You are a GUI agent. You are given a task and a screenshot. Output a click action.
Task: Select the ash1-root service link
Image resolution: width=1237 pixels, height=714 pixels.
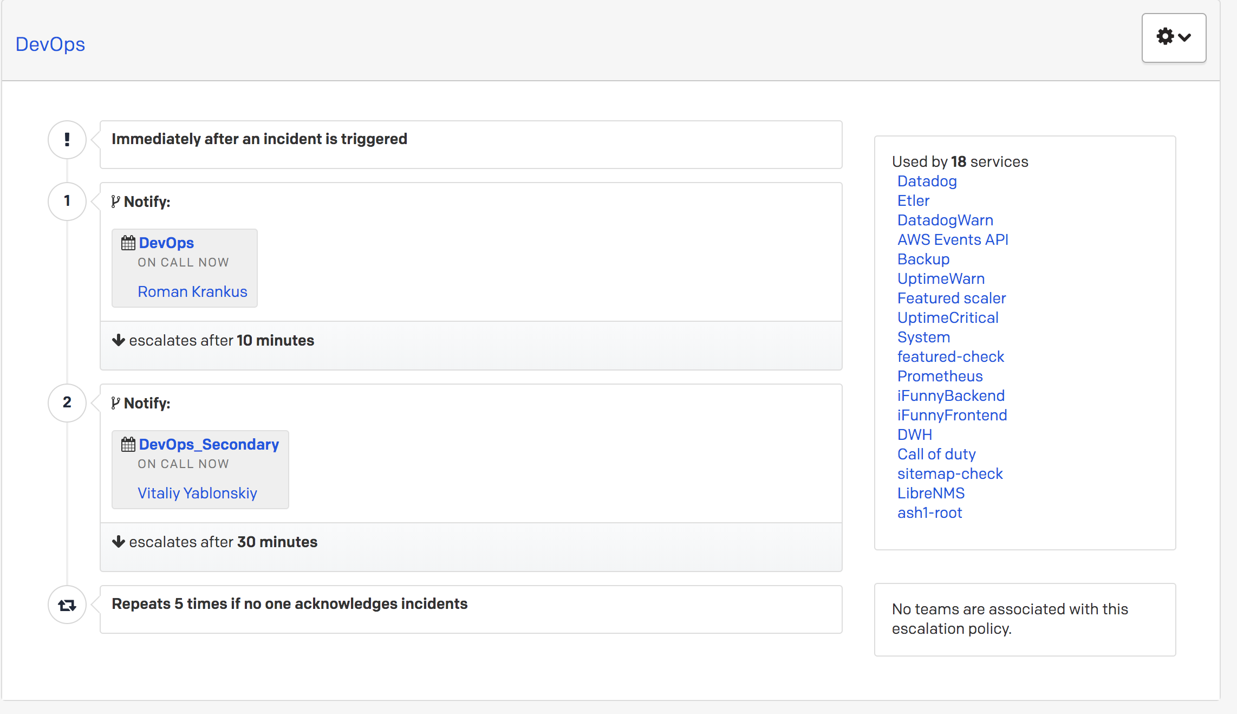point(929,513)
